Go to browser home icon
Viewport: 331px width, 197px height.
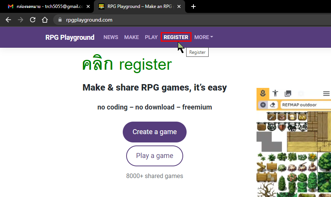45,20
